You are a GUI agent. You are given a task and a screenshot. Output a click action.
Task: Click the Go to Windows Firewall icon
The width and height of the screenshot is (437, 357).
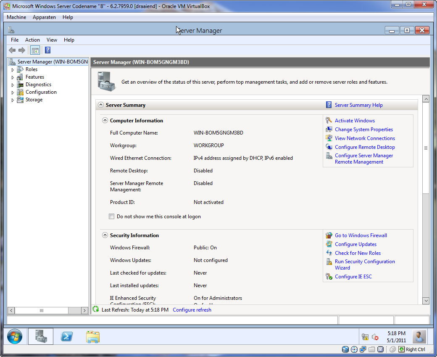coord(329,235)
